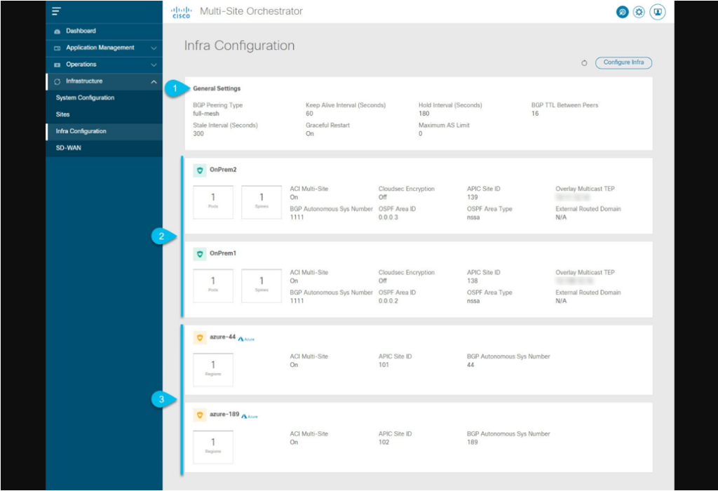The height and width of the screenshot is (491, 718).
Task: Expand the Application Management chevron
Action: pos(154,48)
